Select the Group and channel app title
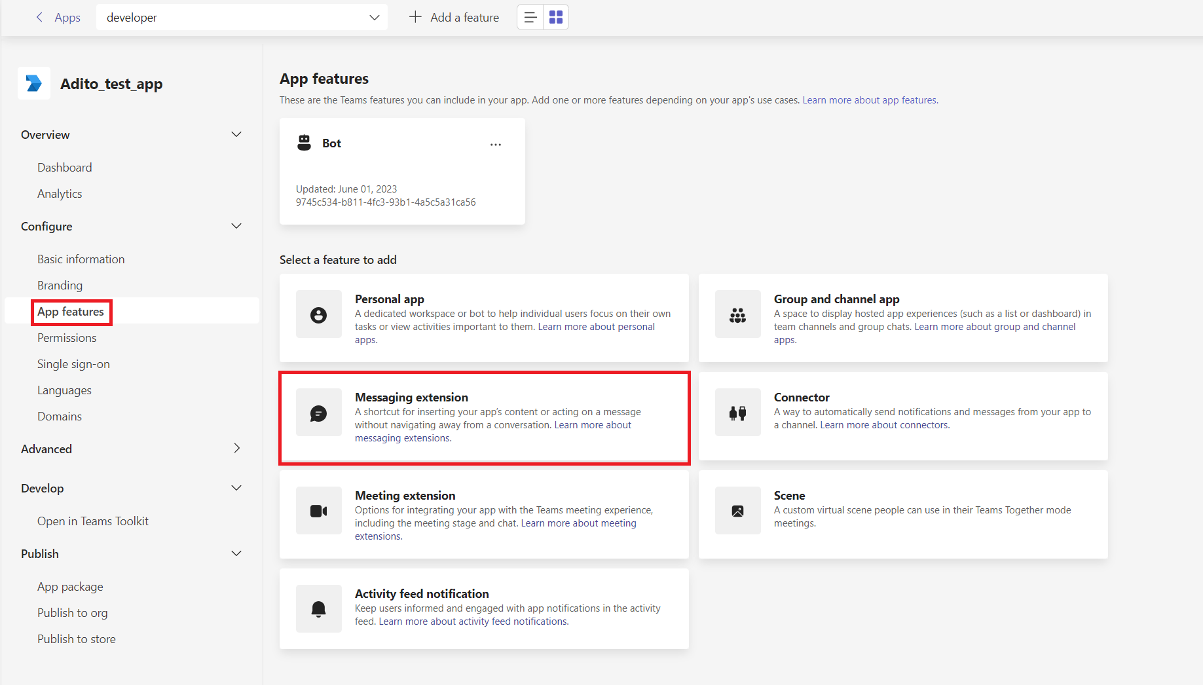The image size is (1203, 685). [x=836, y=299]
